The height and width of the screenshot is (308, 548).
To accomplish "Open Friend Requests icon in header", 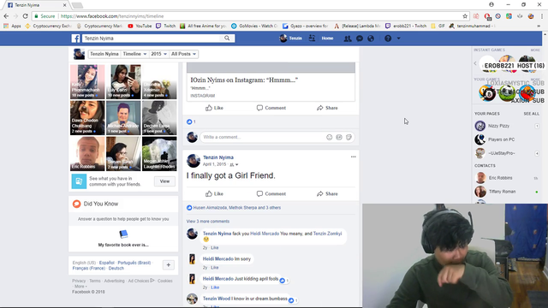I will pyautogui.click(x=348, y=38).
